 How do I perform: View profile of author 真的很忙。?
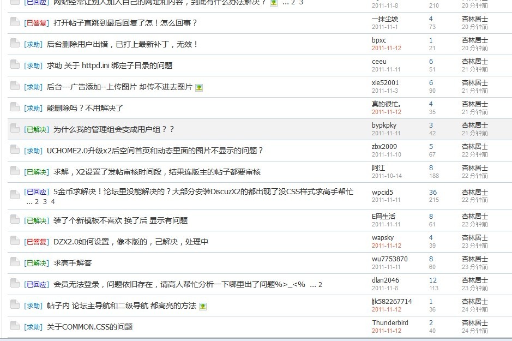pos(387,104)
